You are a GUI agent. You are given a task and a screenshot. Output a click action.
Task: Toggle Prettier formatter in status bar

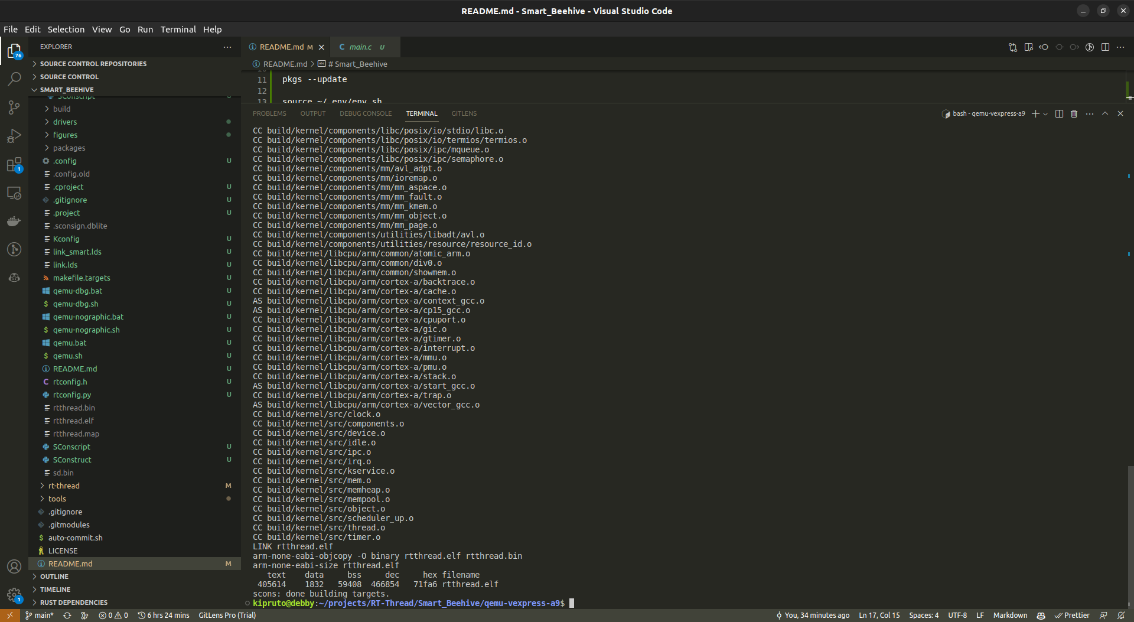1072,615
